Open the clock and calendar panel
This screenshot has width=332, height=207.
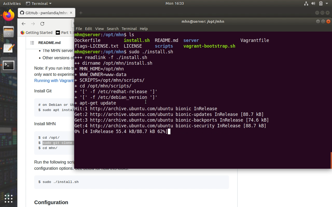point(175,3)
